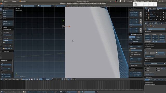Click the outliner editor type icon
Image resolution: width=166 pixels, height=93 pixels.
tap(146, 8)
